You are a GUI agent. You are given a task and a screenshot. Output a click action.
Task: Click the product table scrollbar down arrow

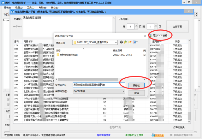pyautogui.click(x=189, y=122)
